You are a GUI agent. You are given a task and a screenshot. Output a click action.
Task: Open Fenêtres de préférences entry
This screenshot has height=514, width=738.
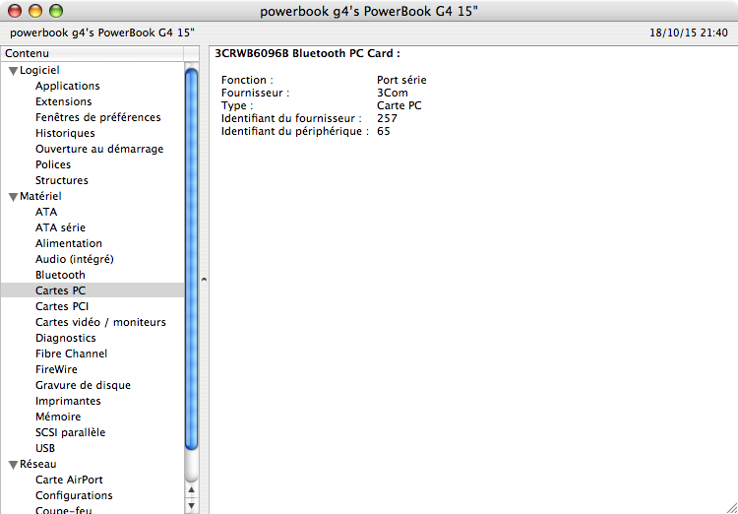tap(97, 117)
